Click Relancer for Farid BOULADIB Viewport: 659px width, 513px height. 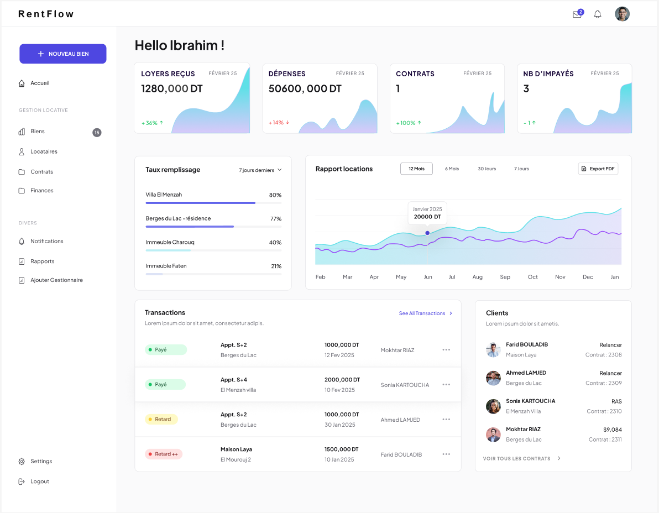pos(610,345)
